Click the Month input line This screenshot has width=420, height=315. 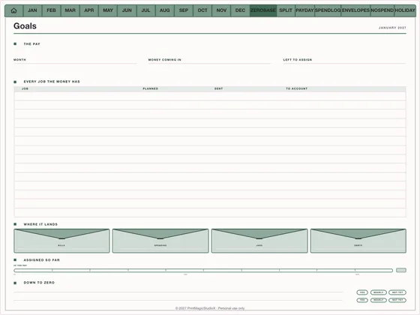[75, 61]
